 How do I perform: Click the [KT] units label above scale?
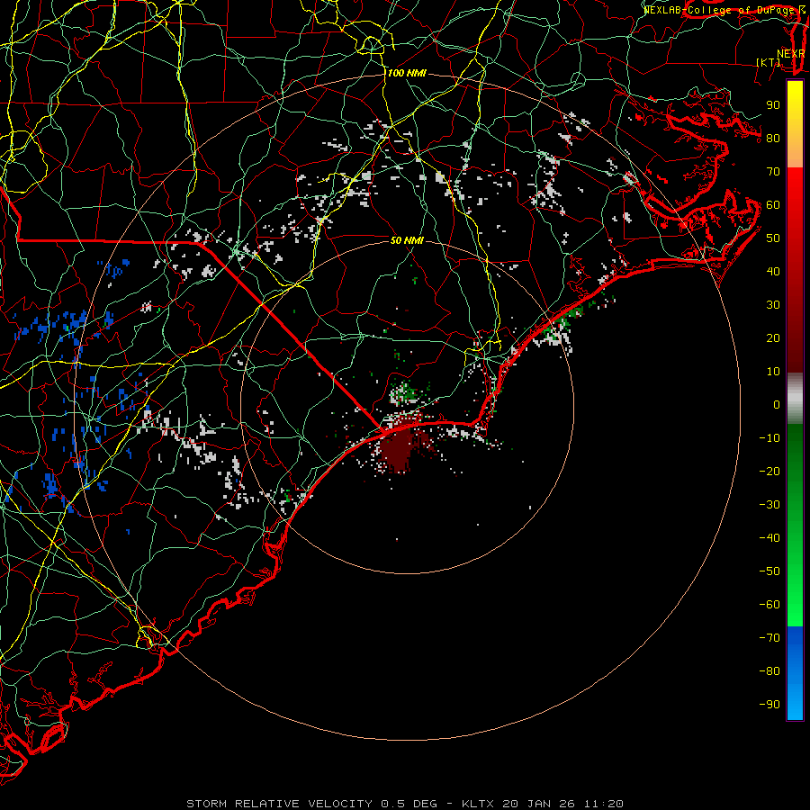[769, 62]
